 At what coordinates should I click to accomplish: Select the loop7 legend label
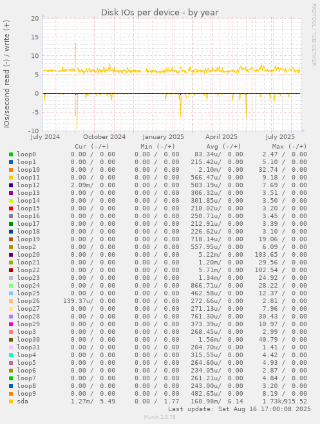click(x=26, y=378)
